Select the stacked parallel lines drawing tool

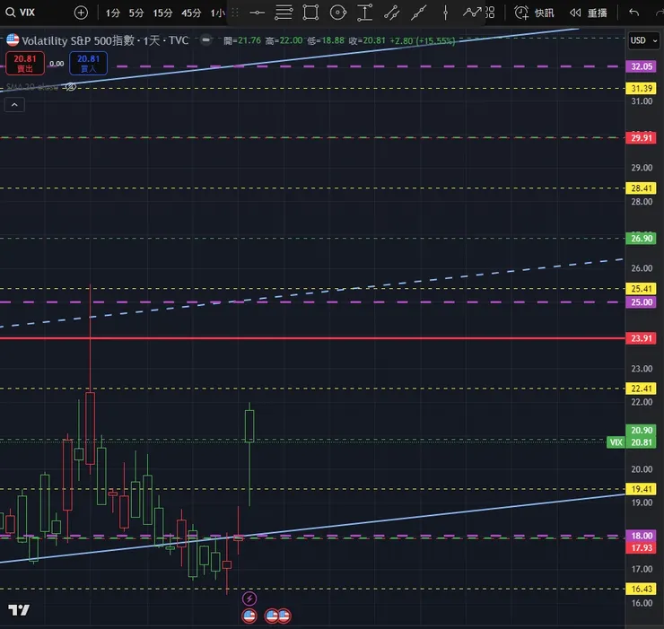coord(284,13)
